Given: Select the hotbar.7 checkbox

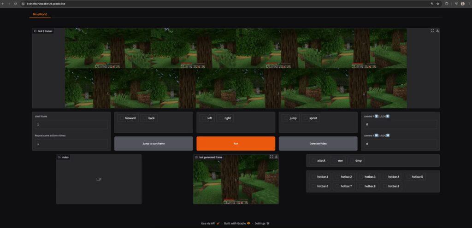Looking at the screenshot, I should [337, 186].
